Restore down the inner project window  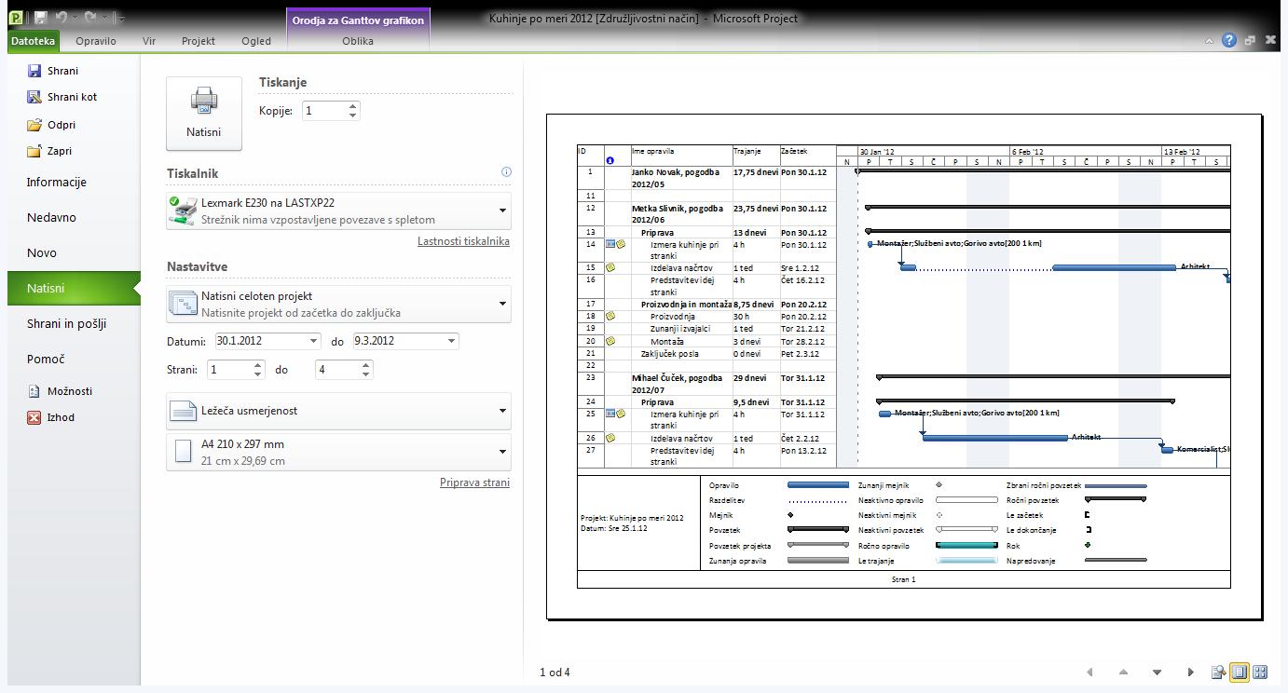[1251, 40]
